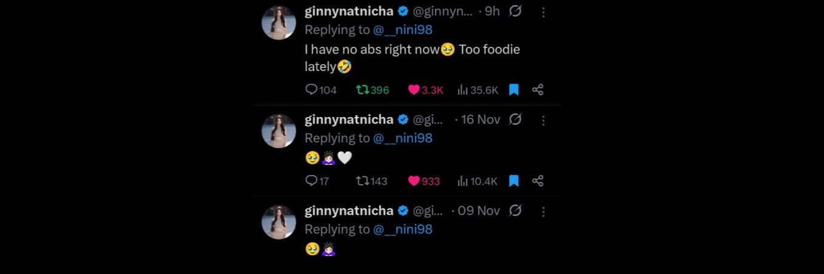Remove bookmark on the 9h tweet
824x274 pixels.
pyautogui.click(x=514, y=90)
